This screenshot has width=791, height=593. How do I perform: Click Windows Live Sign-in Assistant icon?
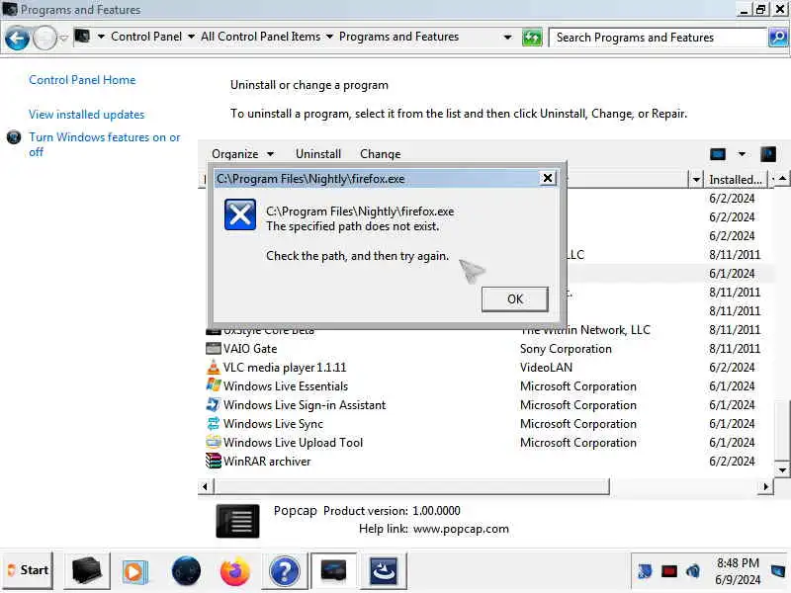point(214,404)
